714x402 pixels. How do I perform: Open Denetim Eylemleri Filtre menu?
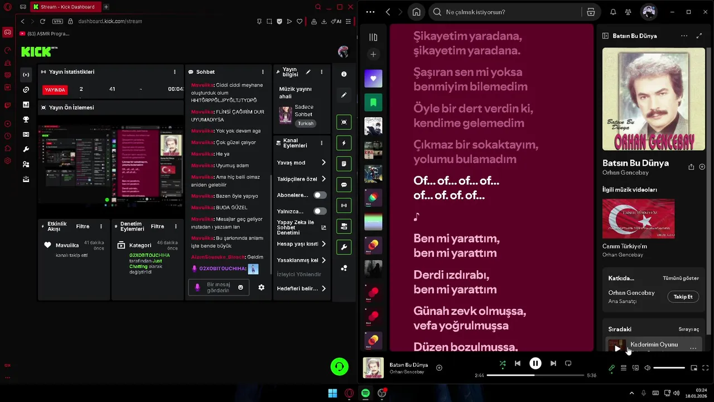(157, 227)
